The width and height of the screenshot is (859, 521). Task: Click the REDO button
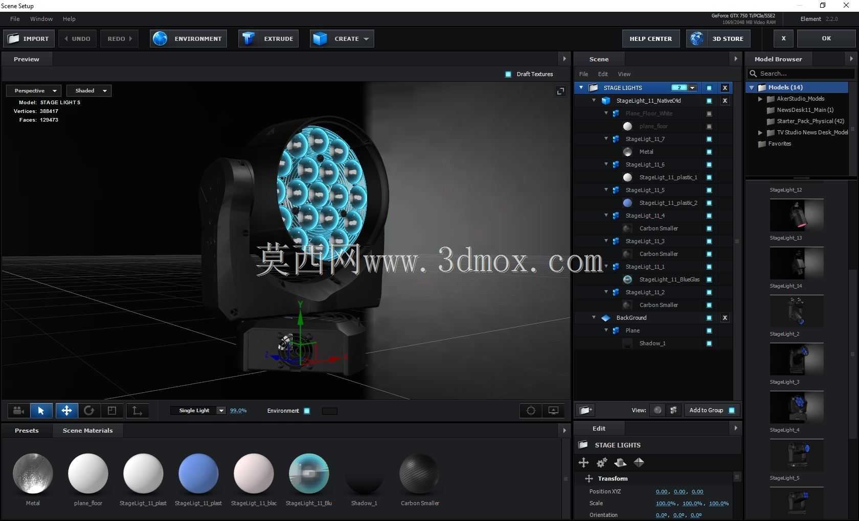(x=120, y=39)
